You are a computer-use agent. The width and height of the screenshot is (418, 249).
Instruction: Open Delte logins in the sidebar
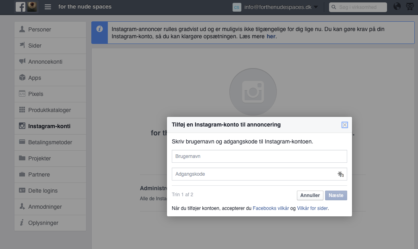click(x=50, y=191)
